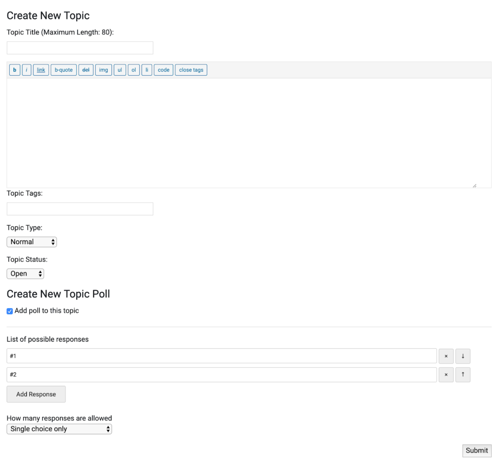Open the Topic Type dropdown

pyautogui.click(x=31, y=242)
